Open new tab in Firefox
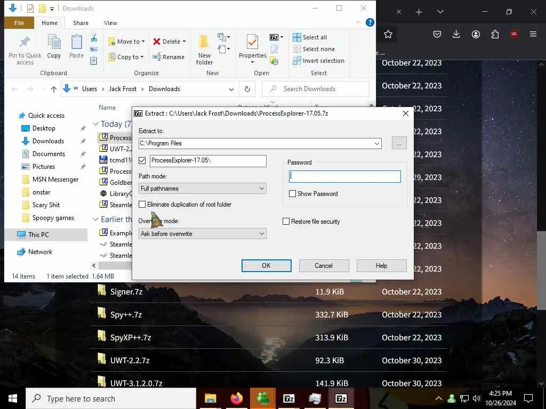Screen dimensions: 546x409 click(419, 12)
